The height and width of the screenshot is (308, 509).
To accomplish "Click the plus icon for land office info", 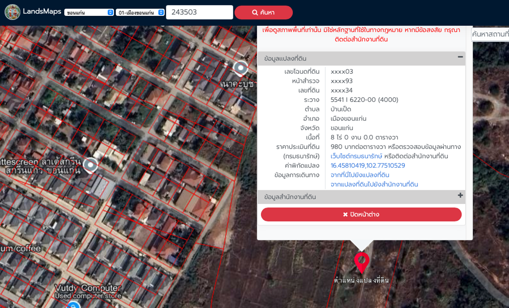I will (x=460, y=196).
